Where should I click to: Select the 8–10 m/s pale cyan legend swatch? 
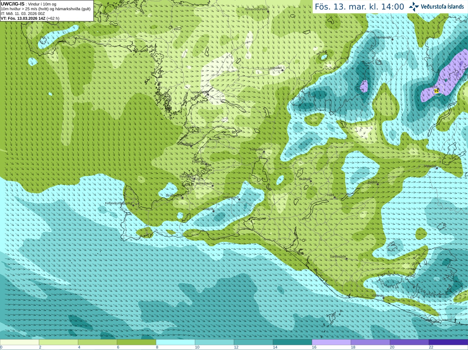pos(175,342)
